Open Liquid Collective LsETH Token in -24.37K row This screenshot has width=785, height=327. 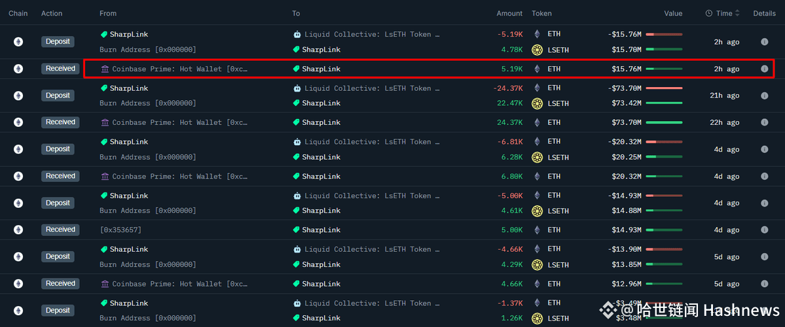point(372,88)
